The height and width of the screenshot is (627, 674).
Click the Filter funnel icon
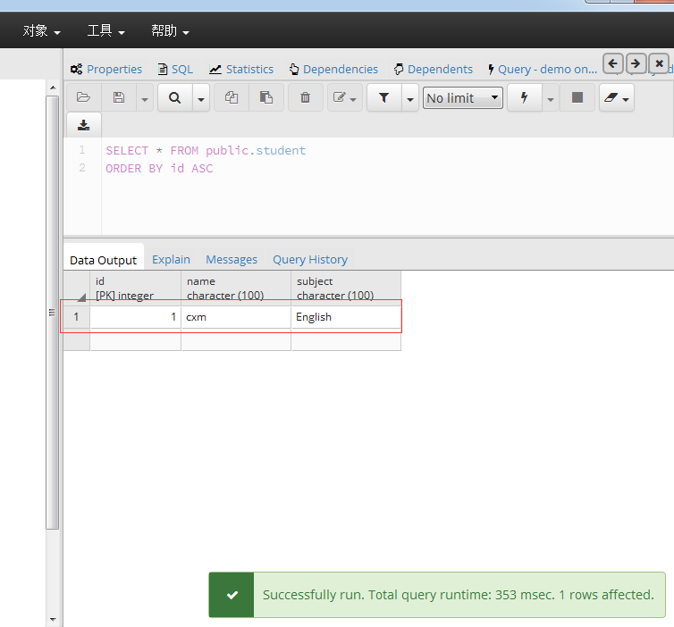tap(383, 98)
